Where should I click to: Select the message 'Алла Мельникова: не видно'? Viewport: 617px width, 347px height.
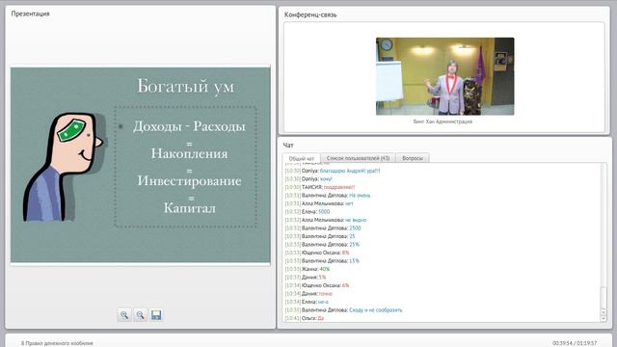(x=326, y=220)
